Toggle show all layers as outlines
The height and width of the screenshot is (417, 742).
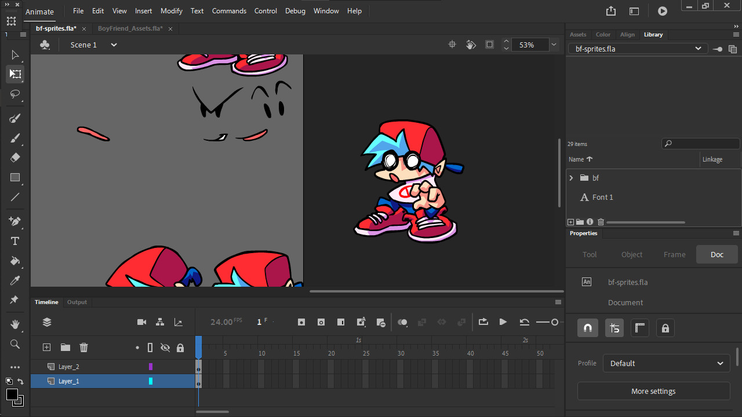(x=150, y=348)
